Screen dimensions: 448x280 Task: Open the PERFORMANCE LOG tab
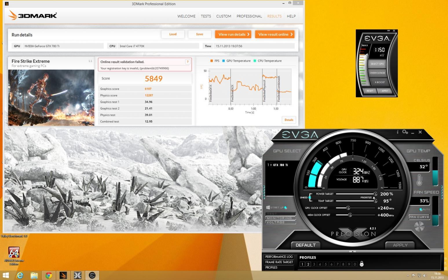(279, 257)
